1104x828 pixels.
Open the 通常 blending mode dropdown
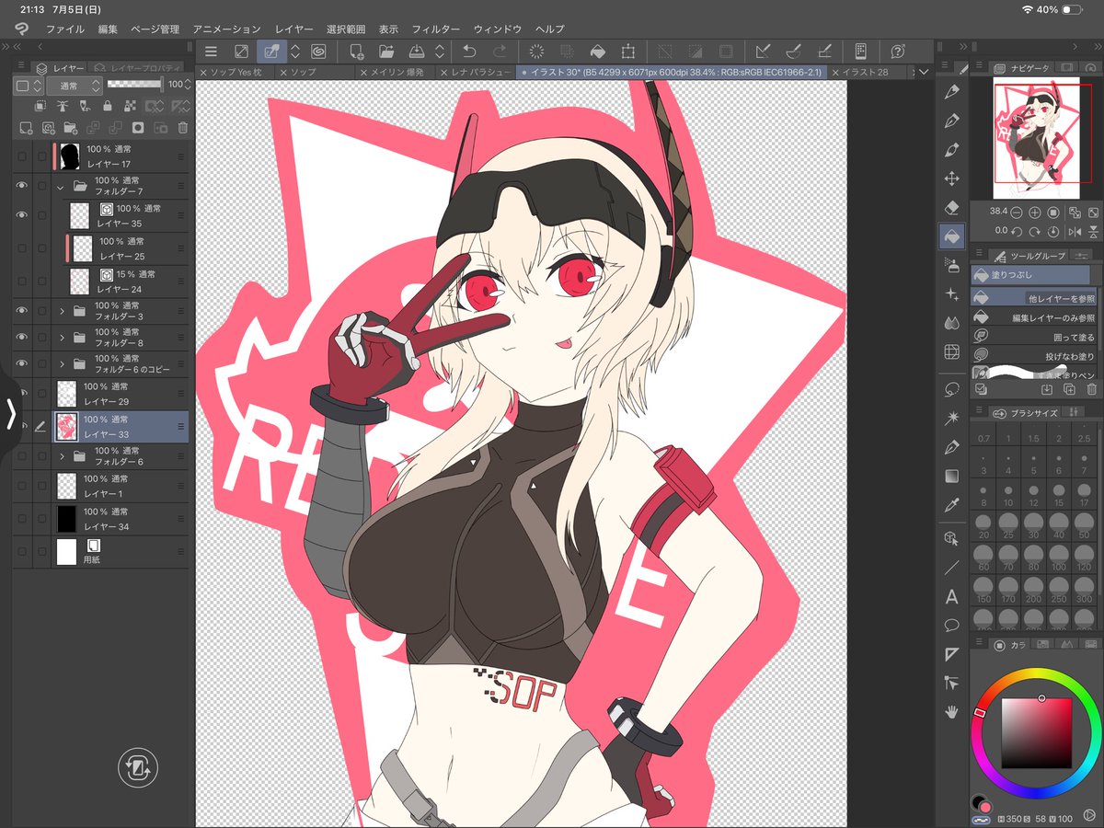click(75, 85)
